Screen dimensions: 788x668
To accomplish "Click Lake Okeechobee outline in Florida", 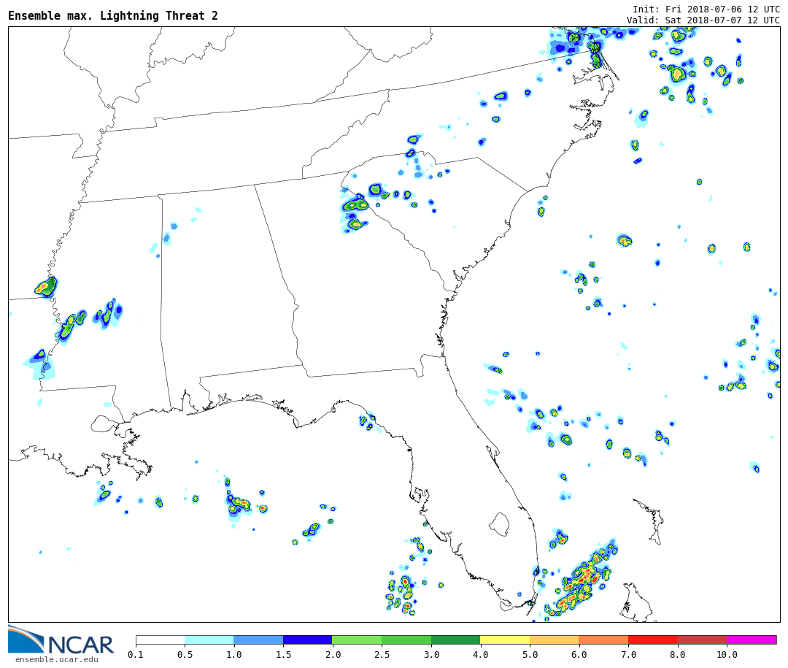I will 500,524.
